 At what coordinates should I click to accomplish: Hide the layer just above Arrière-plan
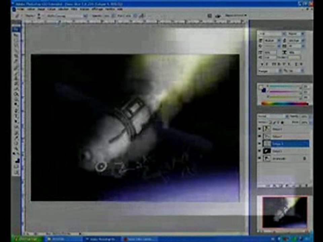coord(259,151)
